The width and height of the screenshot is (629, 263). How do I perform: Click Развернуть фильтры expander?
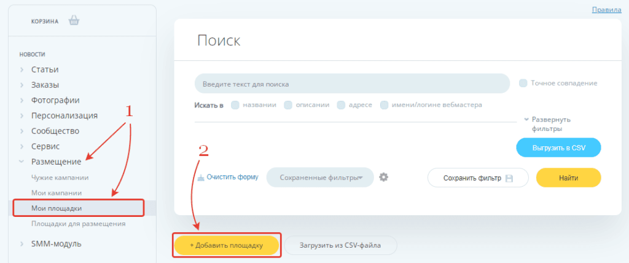pos(547,124)
